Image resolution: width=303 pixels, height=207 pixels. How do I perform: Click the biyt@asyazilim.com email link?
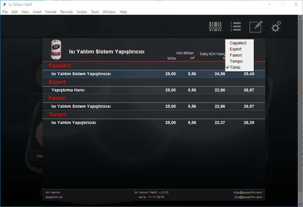point(248,197)
